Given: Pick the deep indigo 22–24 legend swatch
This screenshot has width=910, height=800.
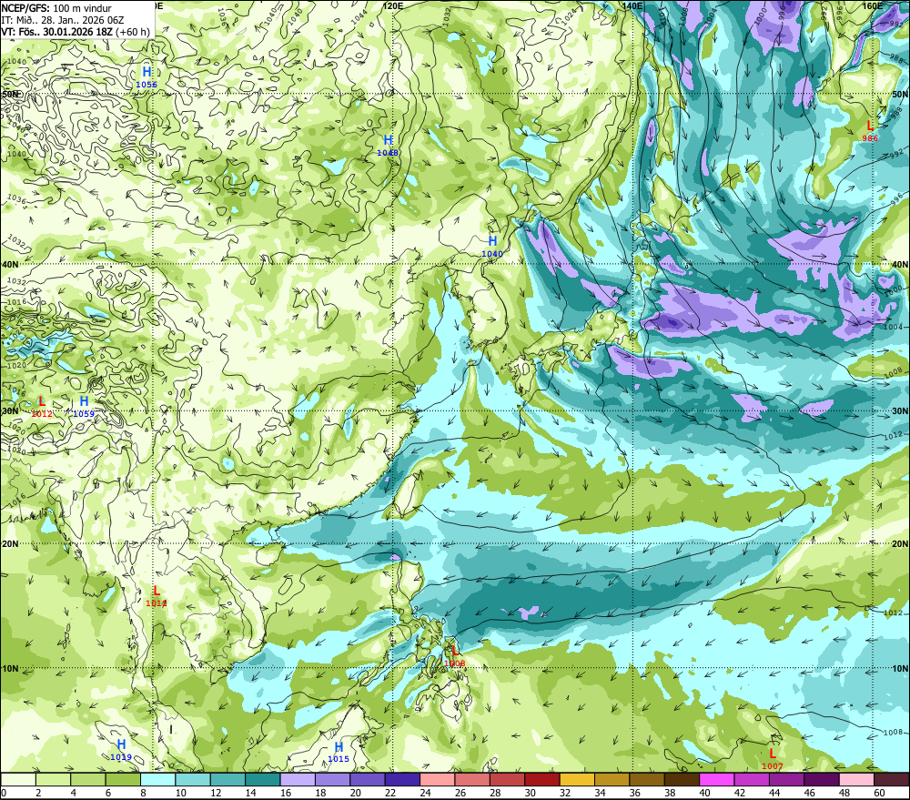Looking at the screenshot, I should tap(403, 779).
